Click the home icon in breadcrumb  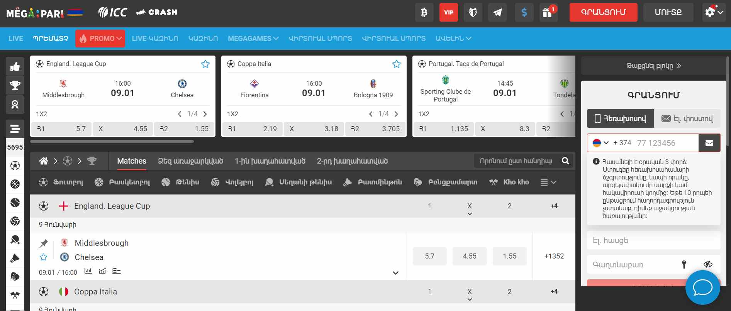(x=44, y=161)
